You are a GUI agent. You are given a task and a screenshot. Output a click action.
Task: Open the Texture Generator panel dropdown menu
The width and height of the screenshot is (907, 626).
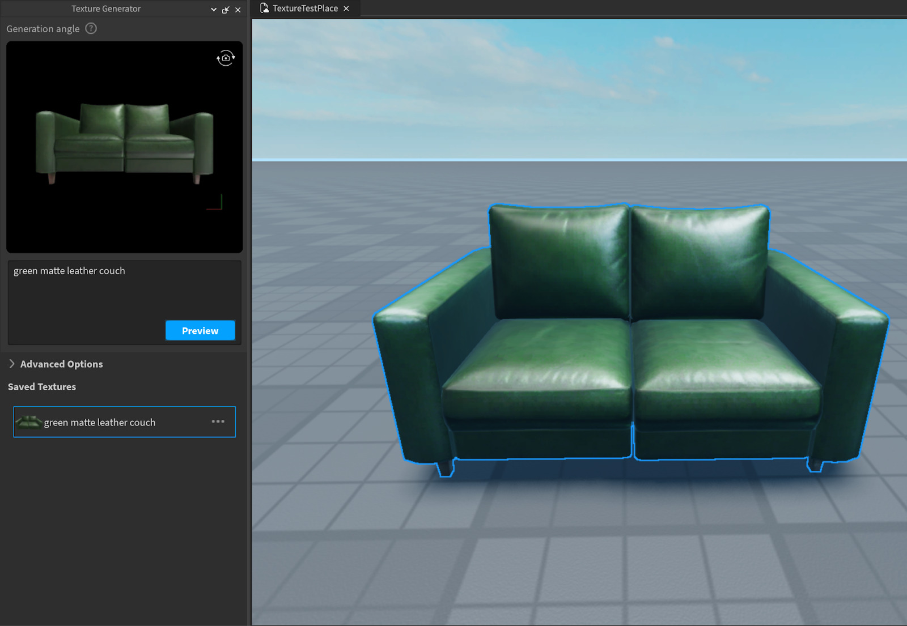tap(214, 10)
